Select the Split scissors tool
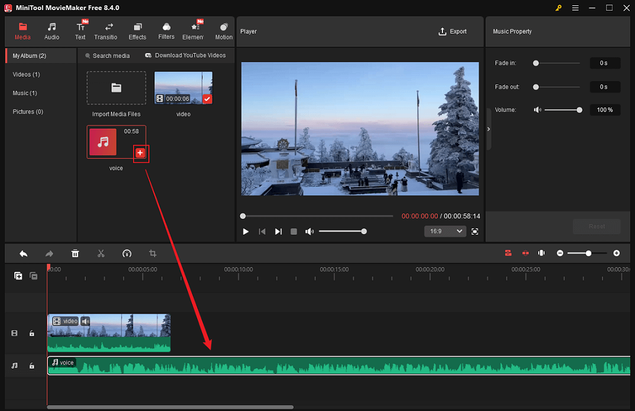 click(101, 253)
